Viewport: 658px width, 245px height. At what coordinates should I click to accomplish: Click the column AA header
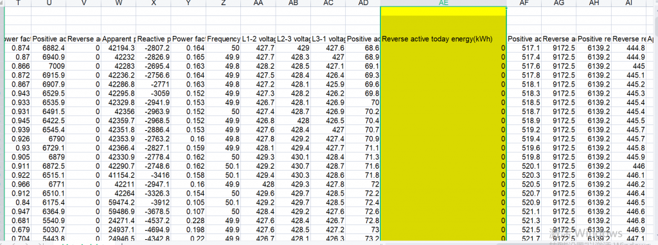pyautogui.click(x=258, y=3)
